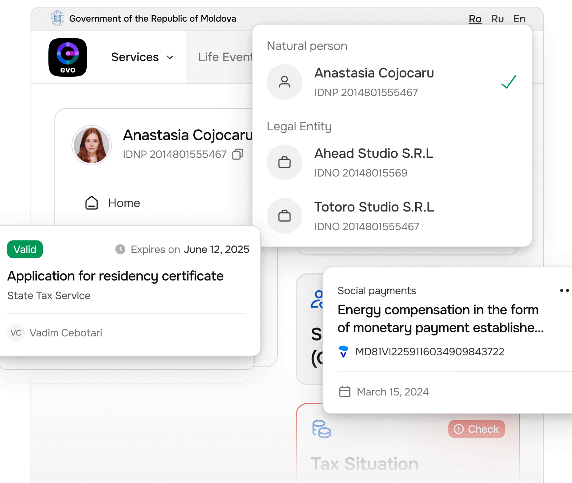Click the natural person avatar icon

pos(285,82)
